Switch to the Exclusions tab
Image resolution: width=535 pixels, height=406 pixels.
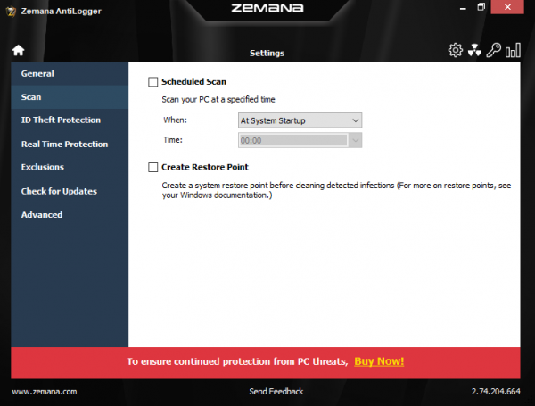pyautogui.click(x=70, y=167)
